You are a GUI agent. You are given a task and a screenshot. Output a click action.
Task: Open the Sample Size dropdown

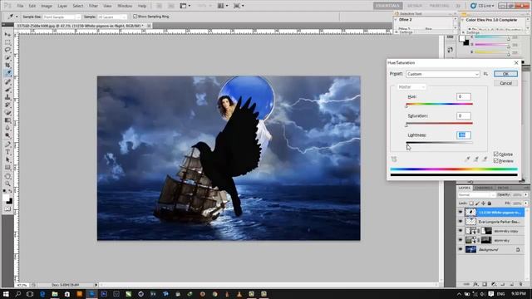[62, 17]
